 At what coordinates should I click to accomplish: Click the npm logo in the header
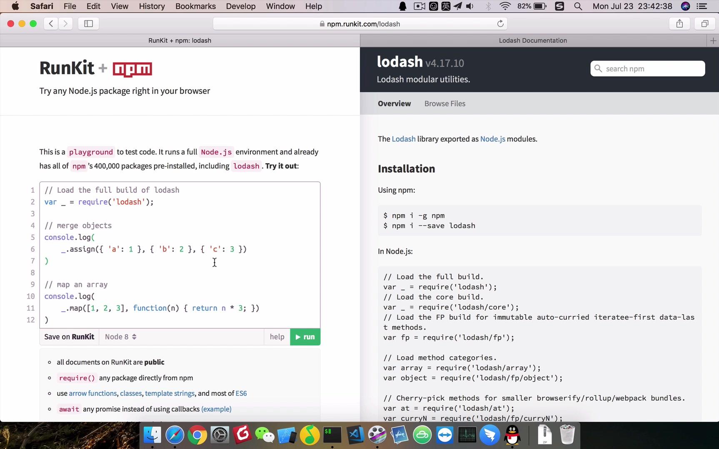pos(132,69)
